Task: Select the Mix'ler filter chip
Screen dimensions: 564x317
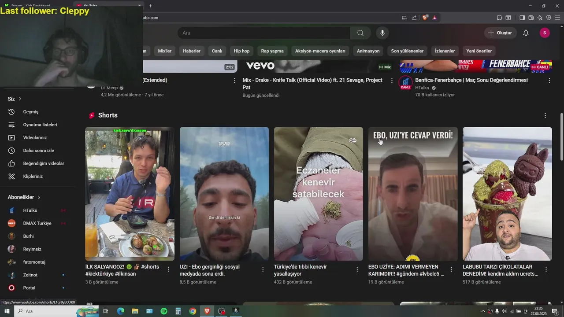Action: [x=165, y=51]
